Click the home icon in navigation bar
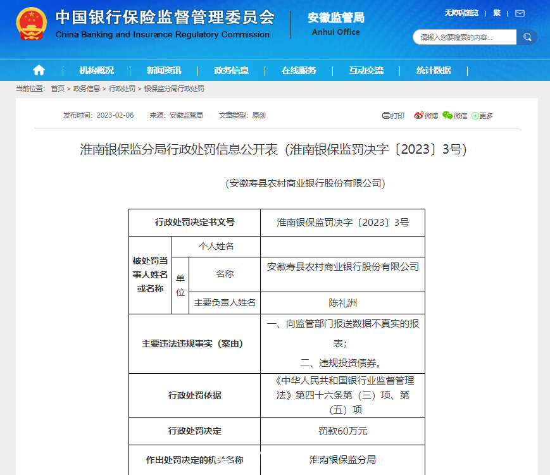The height and width of the screenshot is (475, 550). point(39,70)
